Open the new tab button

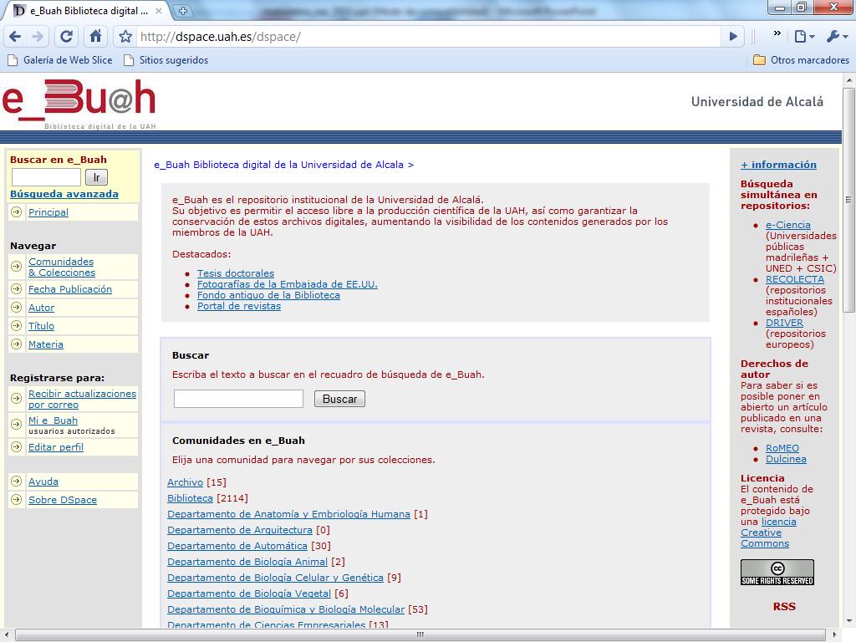pyautogui.click(x=183, y=10)
